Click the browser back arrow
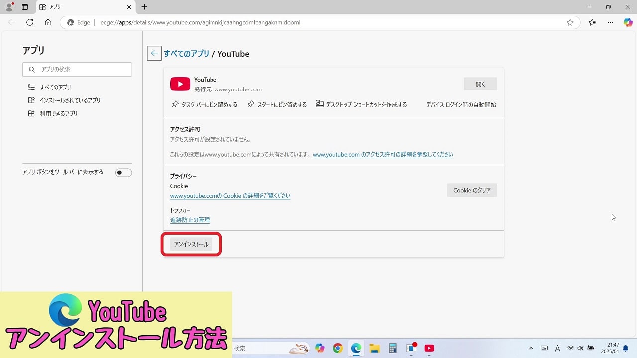637x358 pixels. click(11, 22)
